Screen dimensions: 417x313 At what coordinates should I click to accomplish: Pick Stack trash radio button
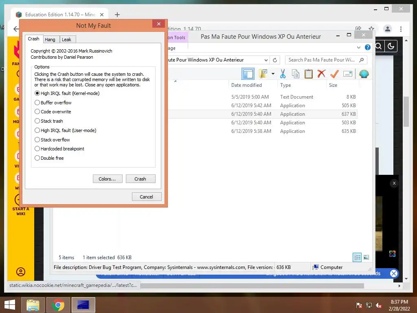tap(49, 121)
